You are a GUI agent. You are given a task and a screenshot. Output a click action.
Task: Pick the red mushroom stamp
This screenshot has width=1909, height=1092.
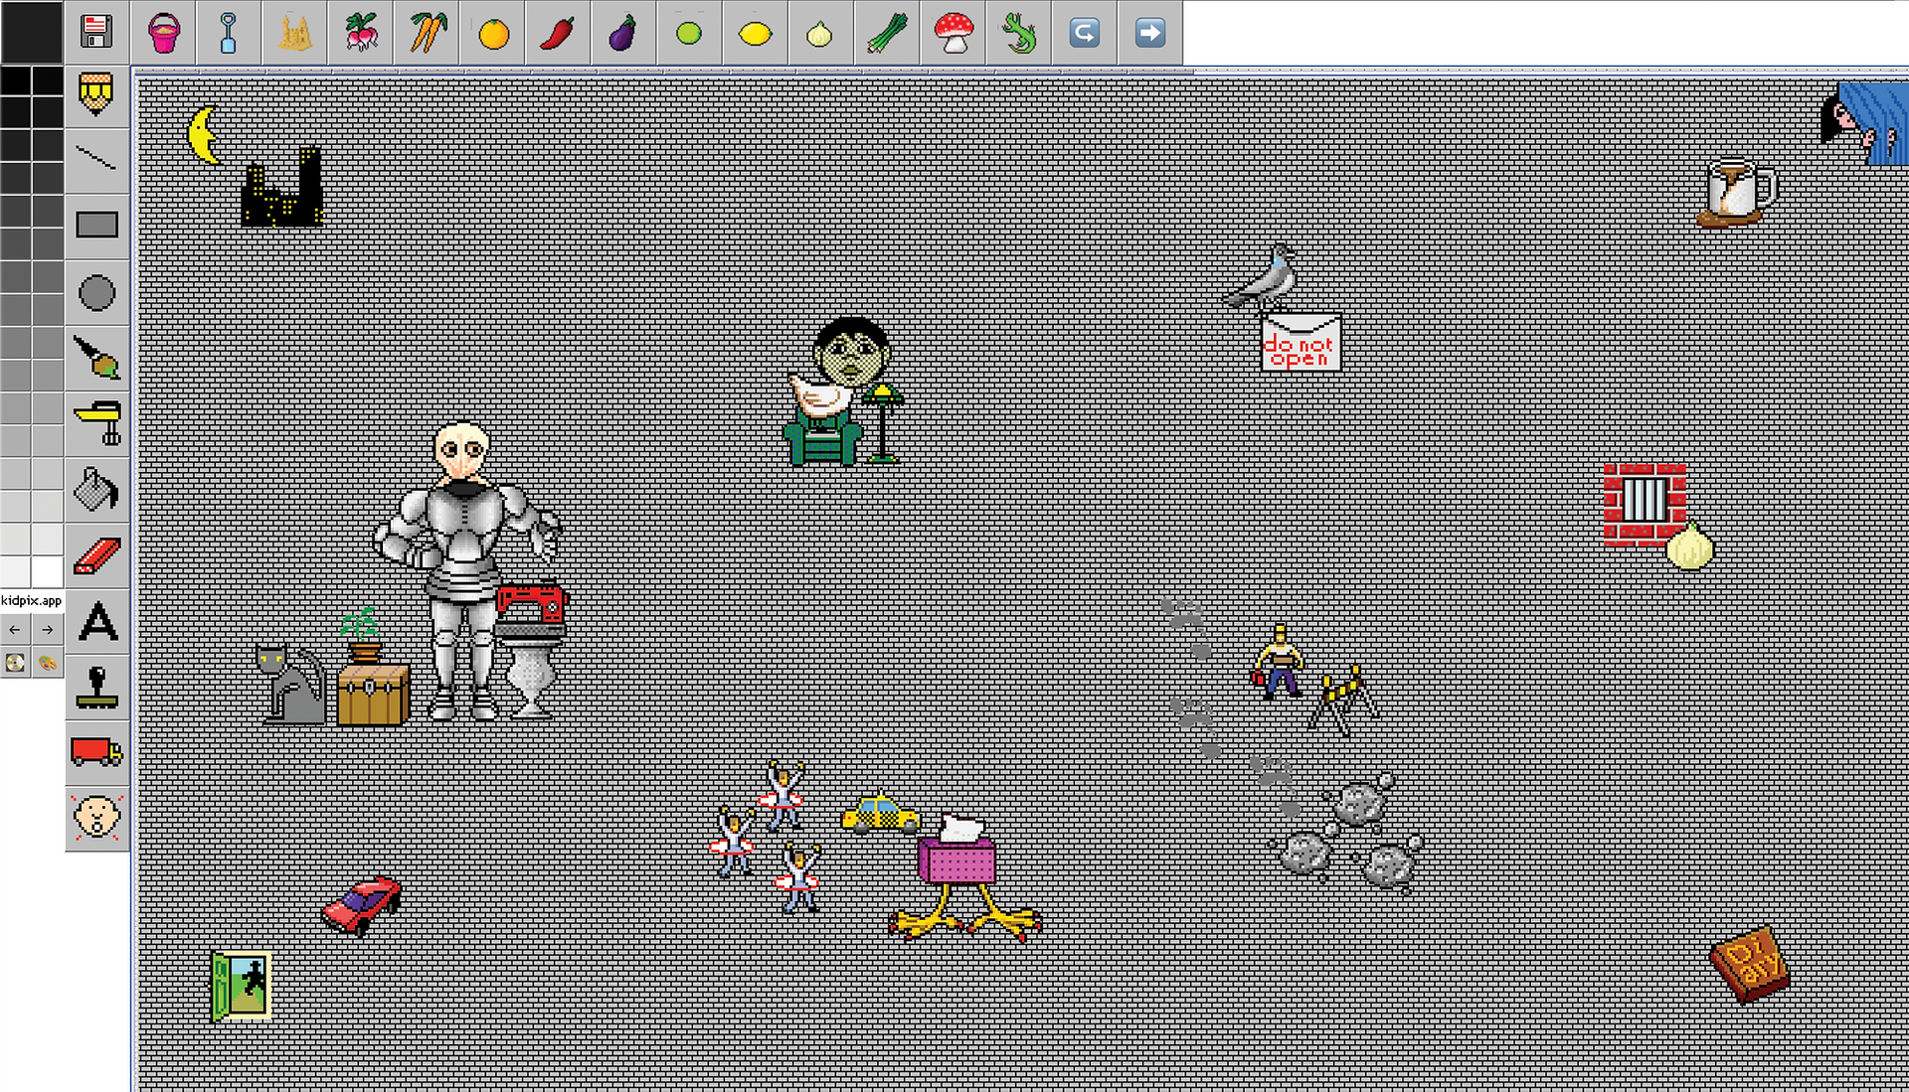coord(953,33)
